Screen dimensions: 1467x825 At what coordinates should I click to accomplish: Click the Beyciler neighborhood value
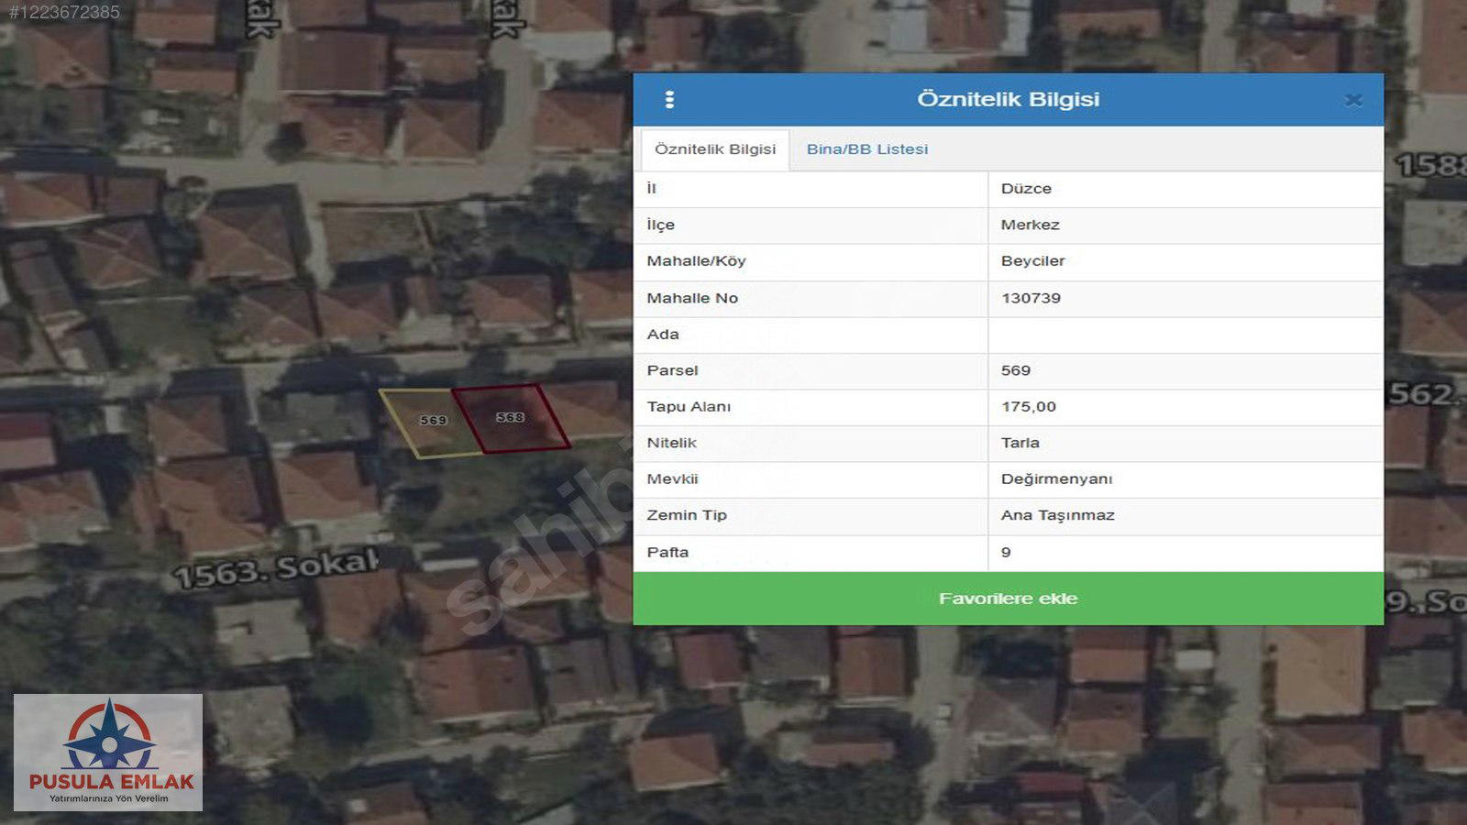tap(1032, 261)
